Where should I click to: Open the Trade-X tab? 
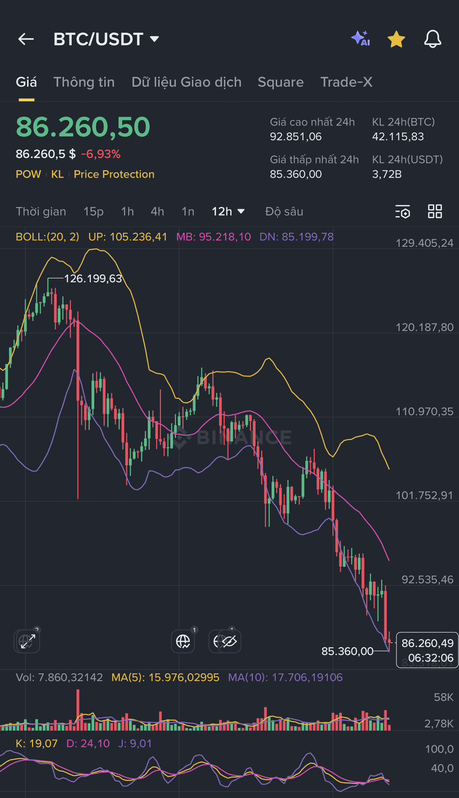(x=346, y=82)
